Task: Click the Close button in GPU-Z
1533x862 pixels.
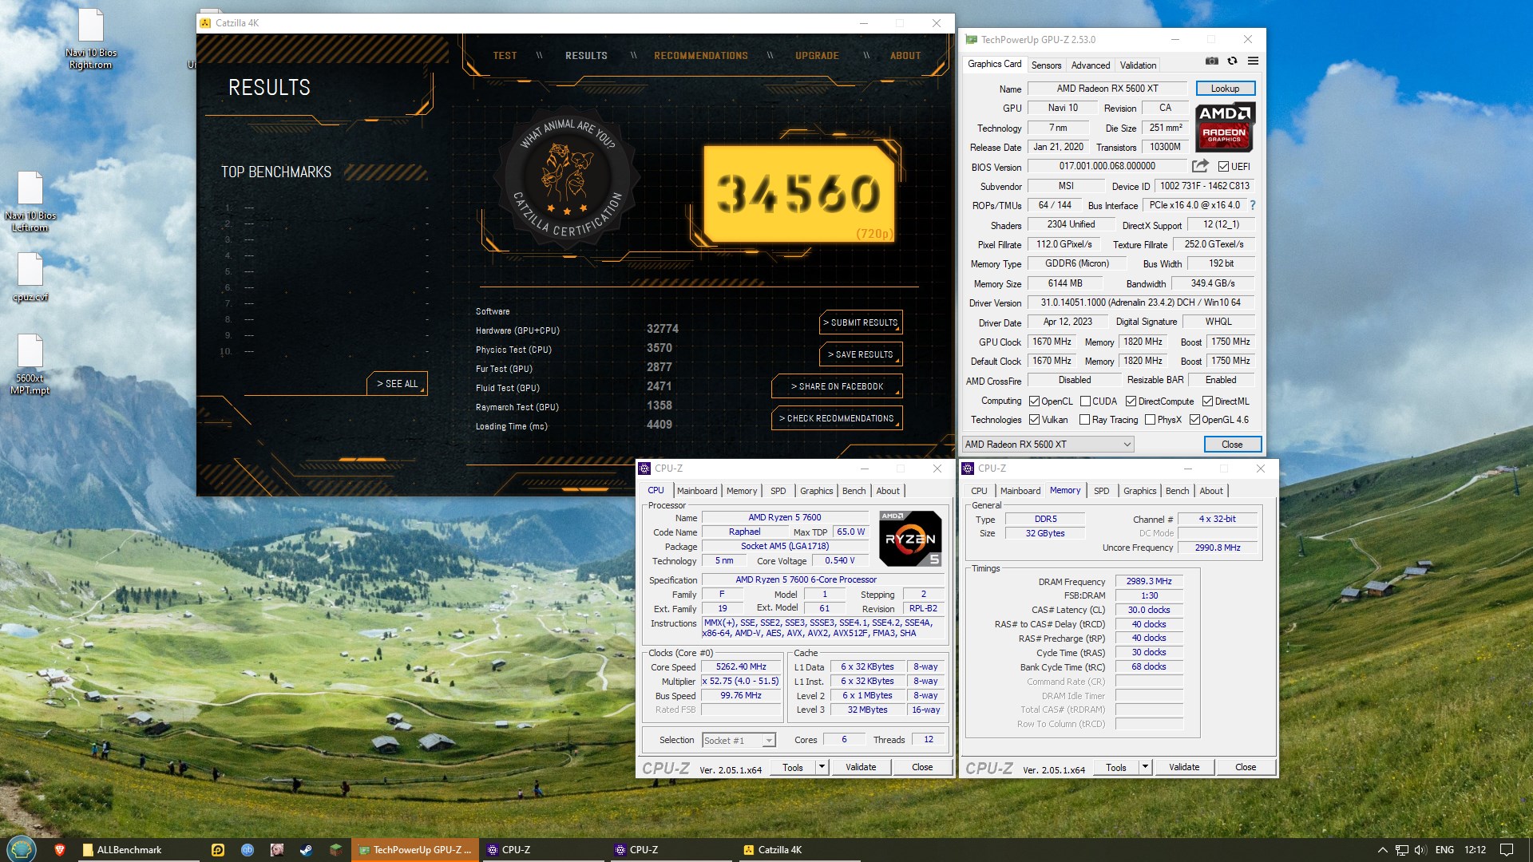Action: (x=1232, y=445)
